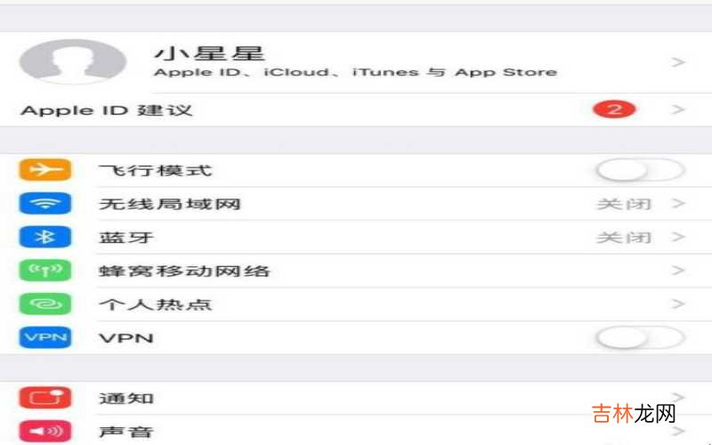
Task: Open 通知 notification settings
Action: pyautogui.click(x=126, y=399)
